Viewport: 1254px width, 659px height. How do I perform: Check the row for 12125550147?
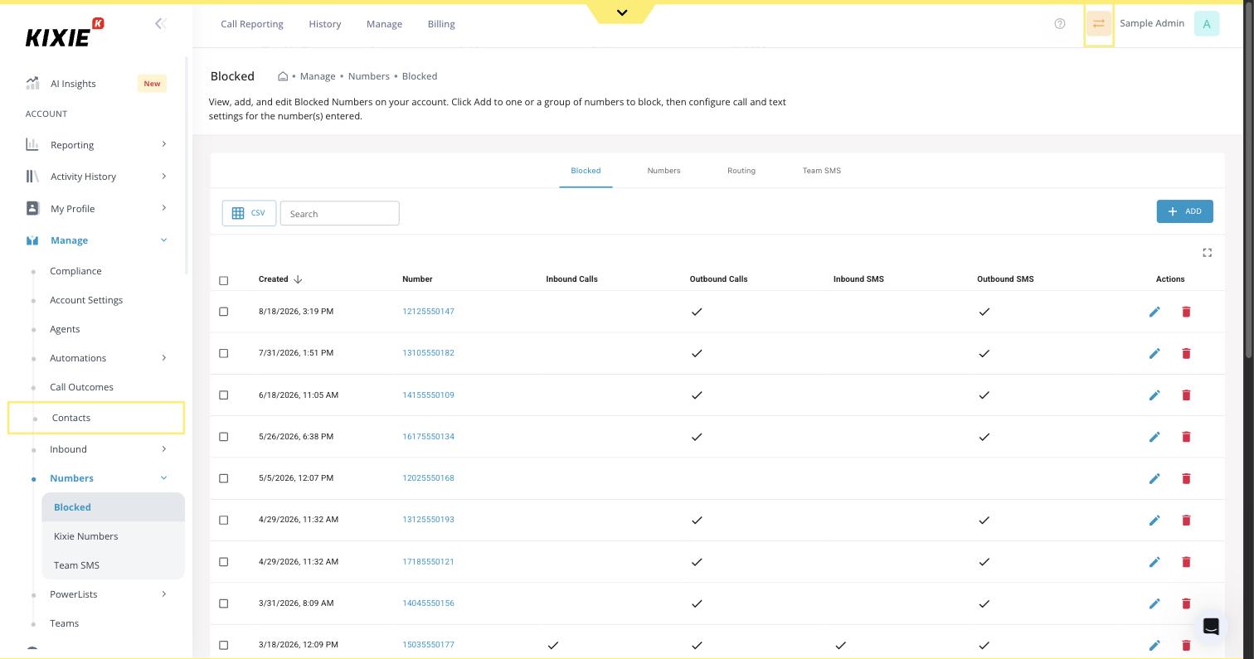click(224, 312)
